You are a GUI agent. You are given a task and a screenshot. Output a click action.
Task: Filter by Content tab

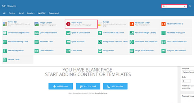point(12,13)
